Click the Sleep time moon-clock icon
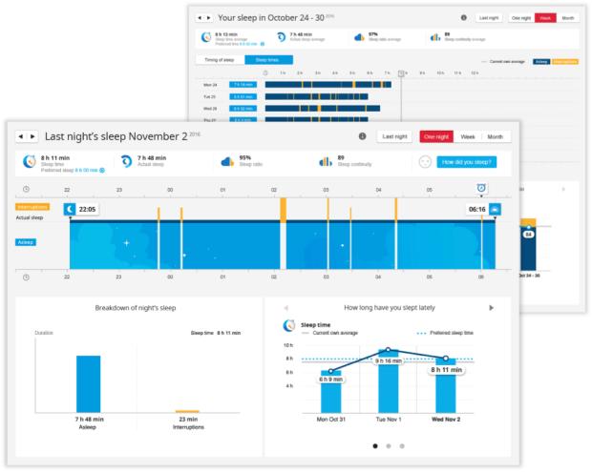 click(29, 161)
